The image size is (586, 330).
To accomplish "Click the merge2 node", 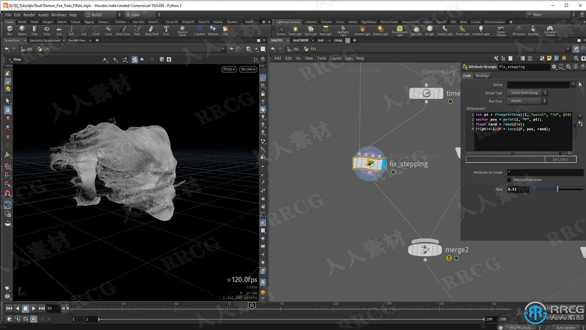I will coord(425,250).
